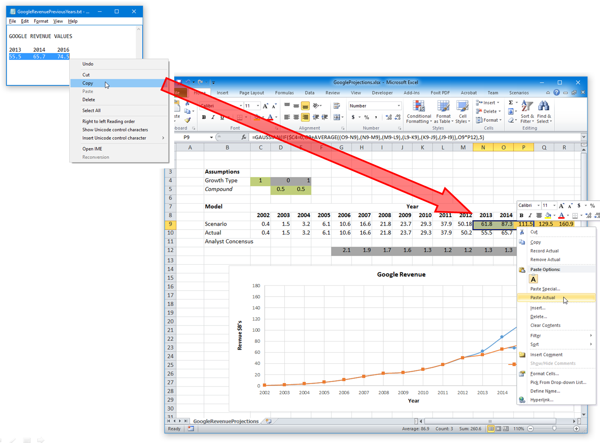Open the Cell Styles gallery icon
The image size is (600, 443).
[462, 106]
